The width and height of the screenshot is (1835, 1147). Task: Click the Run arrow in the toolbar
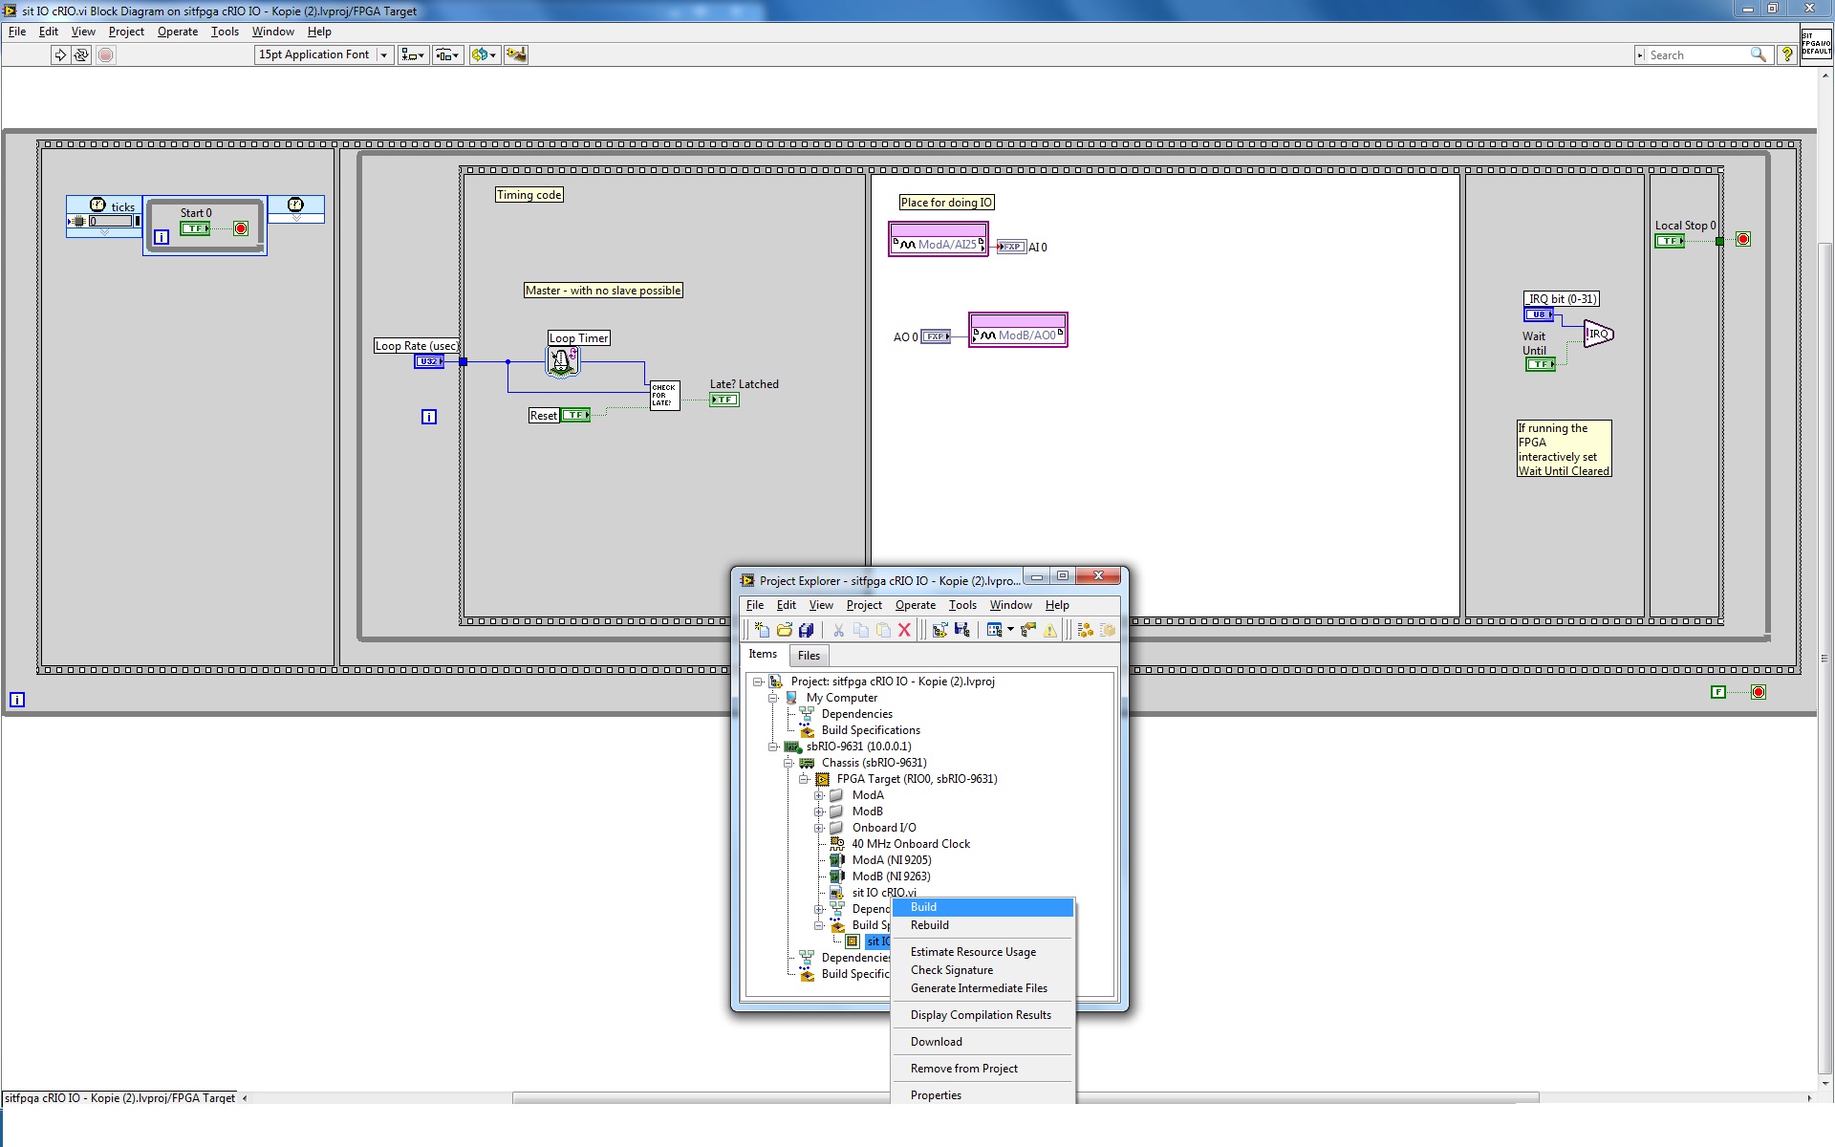coord(60,55)
